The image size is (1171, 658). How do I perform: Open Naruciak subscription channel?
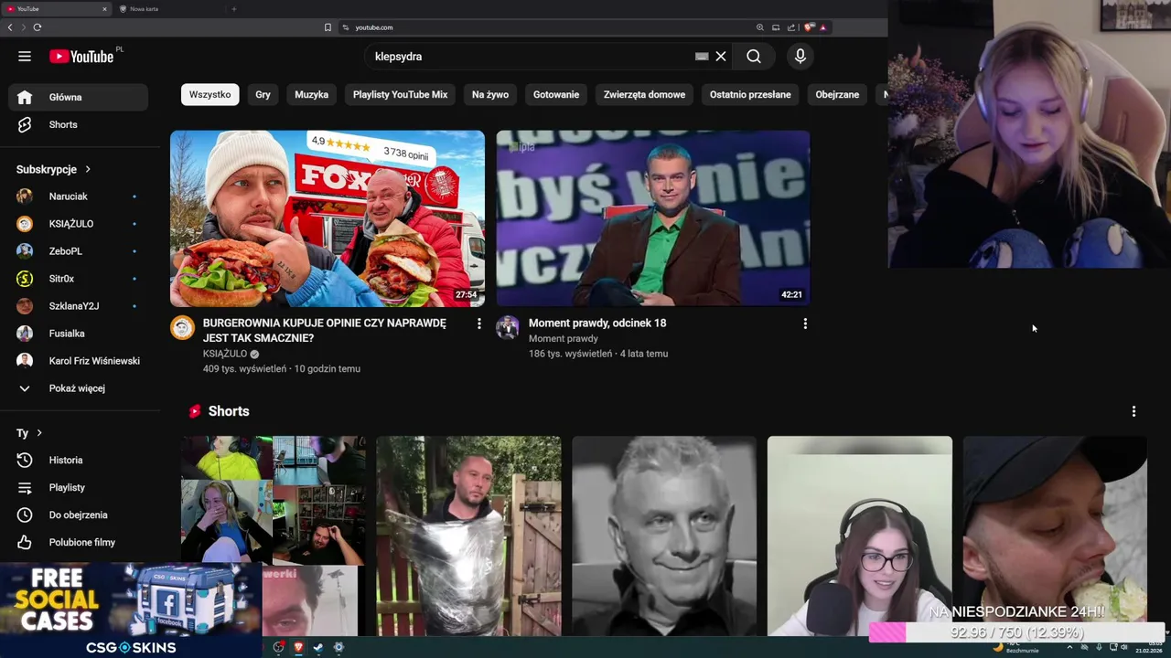78,196
